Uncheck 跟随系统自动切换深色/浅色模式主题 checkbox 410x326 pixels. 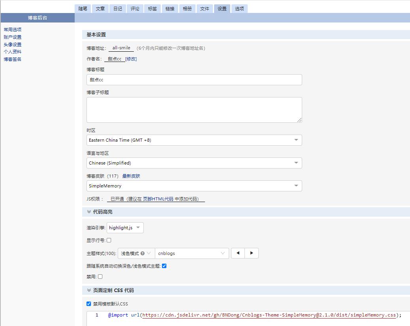pyautogui.click(x=164, y=266)
